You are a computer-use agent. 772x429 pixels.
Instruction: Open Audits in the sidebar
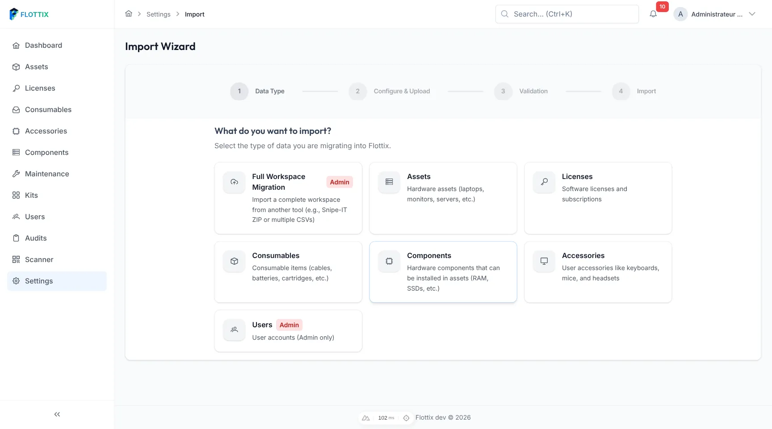click(57, 238)
